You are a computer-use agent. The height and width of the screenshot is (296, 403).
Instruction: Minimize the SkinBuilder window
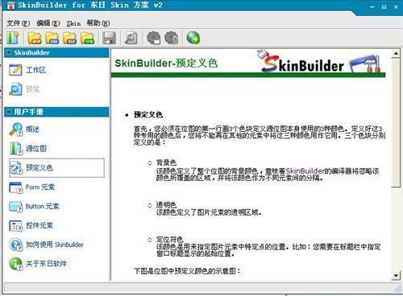(x=372, y=7)
